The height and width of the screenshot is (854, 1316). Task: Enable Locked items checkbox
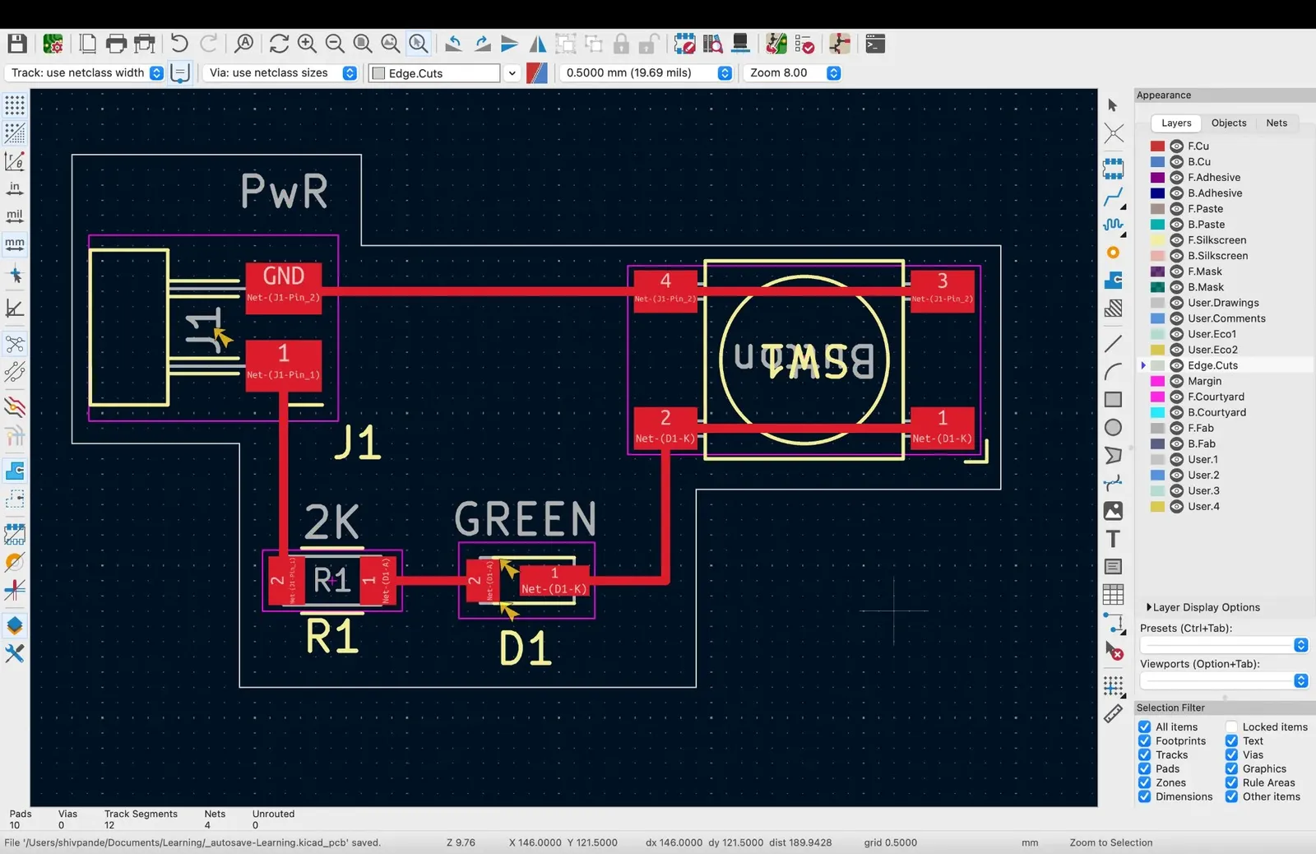click(1231, 726)
